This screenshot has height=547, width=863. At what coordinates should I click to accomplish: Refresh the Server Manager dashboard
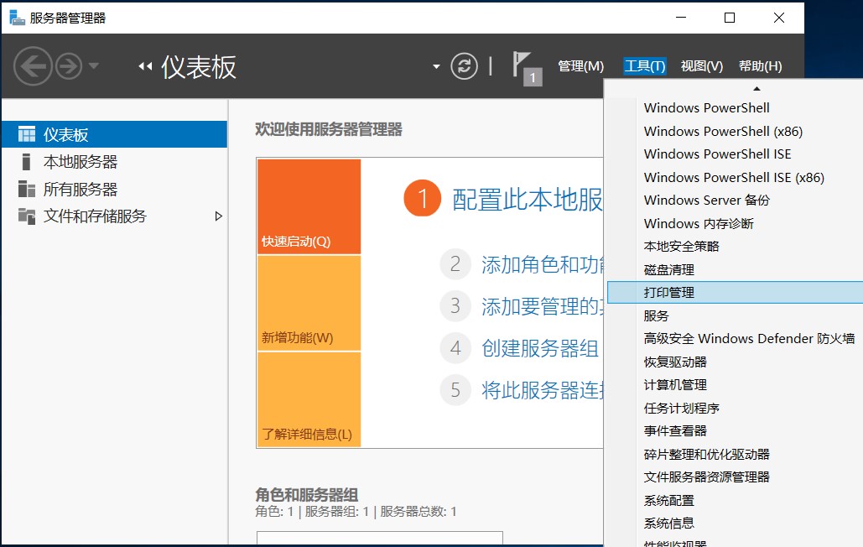tap(464, 66)
